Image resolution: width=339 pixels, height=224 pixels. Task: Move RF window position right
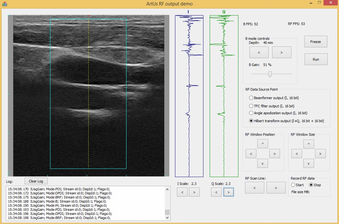click(275, 154)
